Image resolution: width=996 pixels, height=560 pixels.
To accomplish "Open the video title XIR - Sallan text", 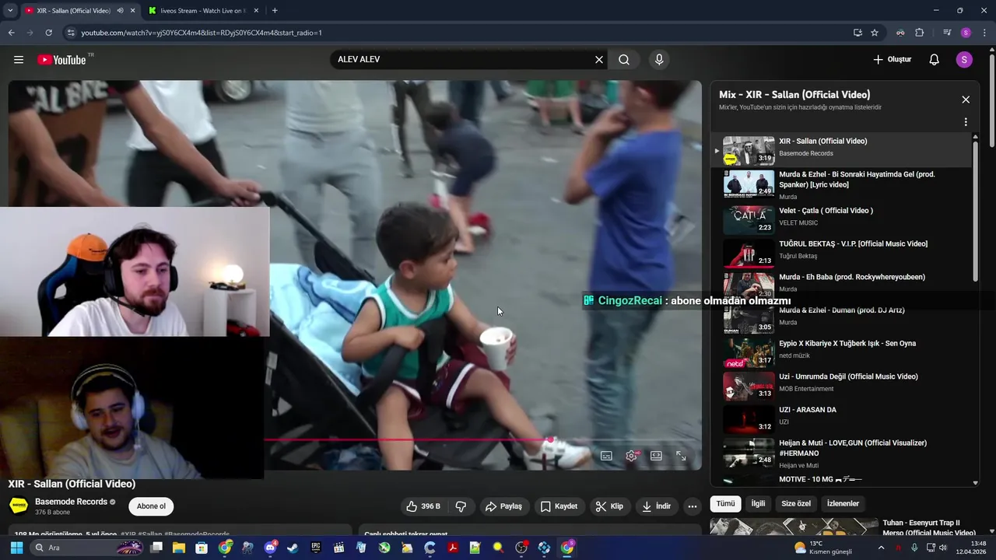I will tap(72, 484).
